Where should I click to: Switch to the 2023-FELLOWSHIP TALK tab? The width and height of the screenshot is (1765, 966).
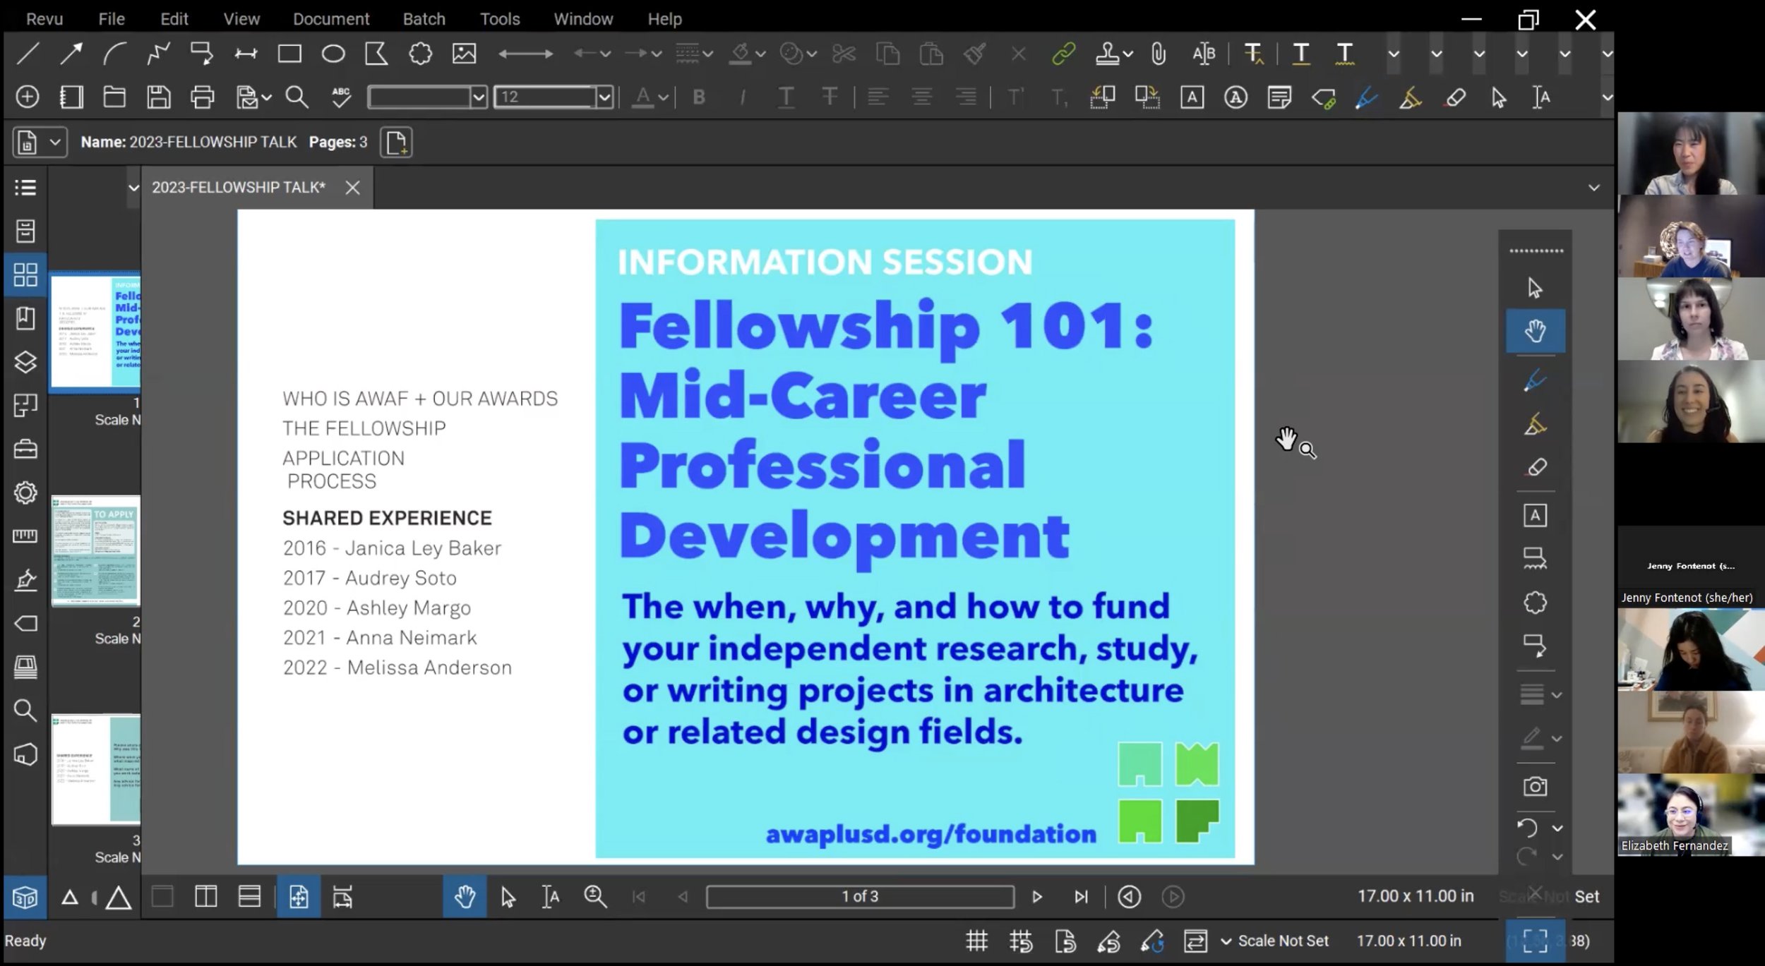[239, 188]
